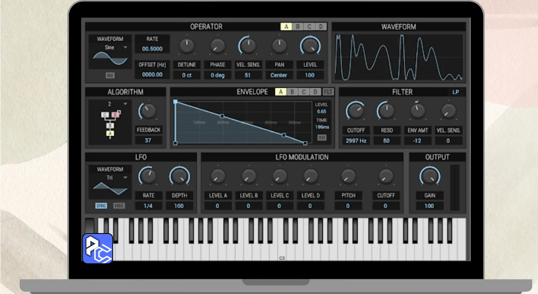Select operator tab B
Image resolution: width=538 pixels, height=294 pixels.
coord(298,27)
